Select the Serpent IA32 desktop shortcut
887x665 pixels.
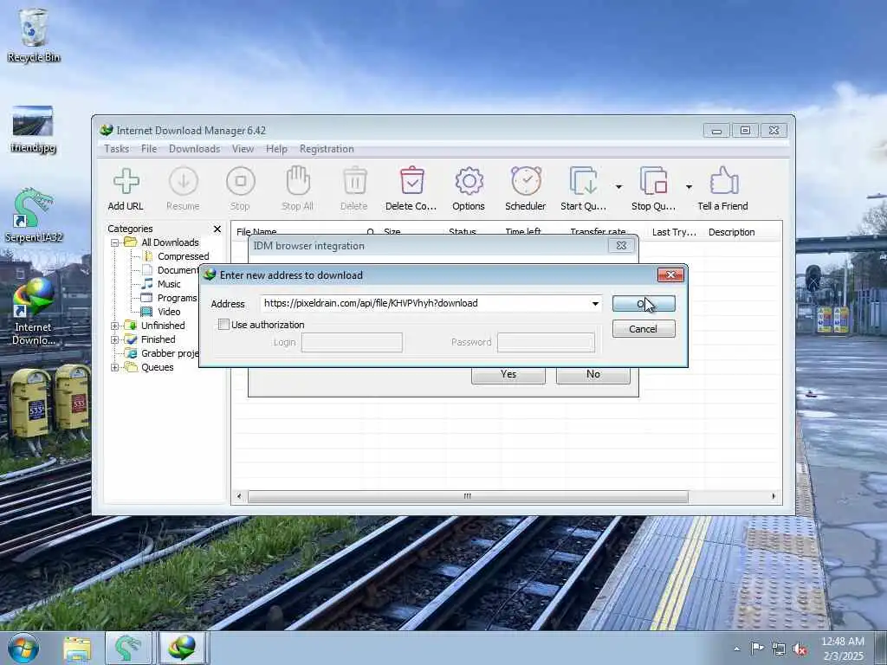tap(33, 216)
